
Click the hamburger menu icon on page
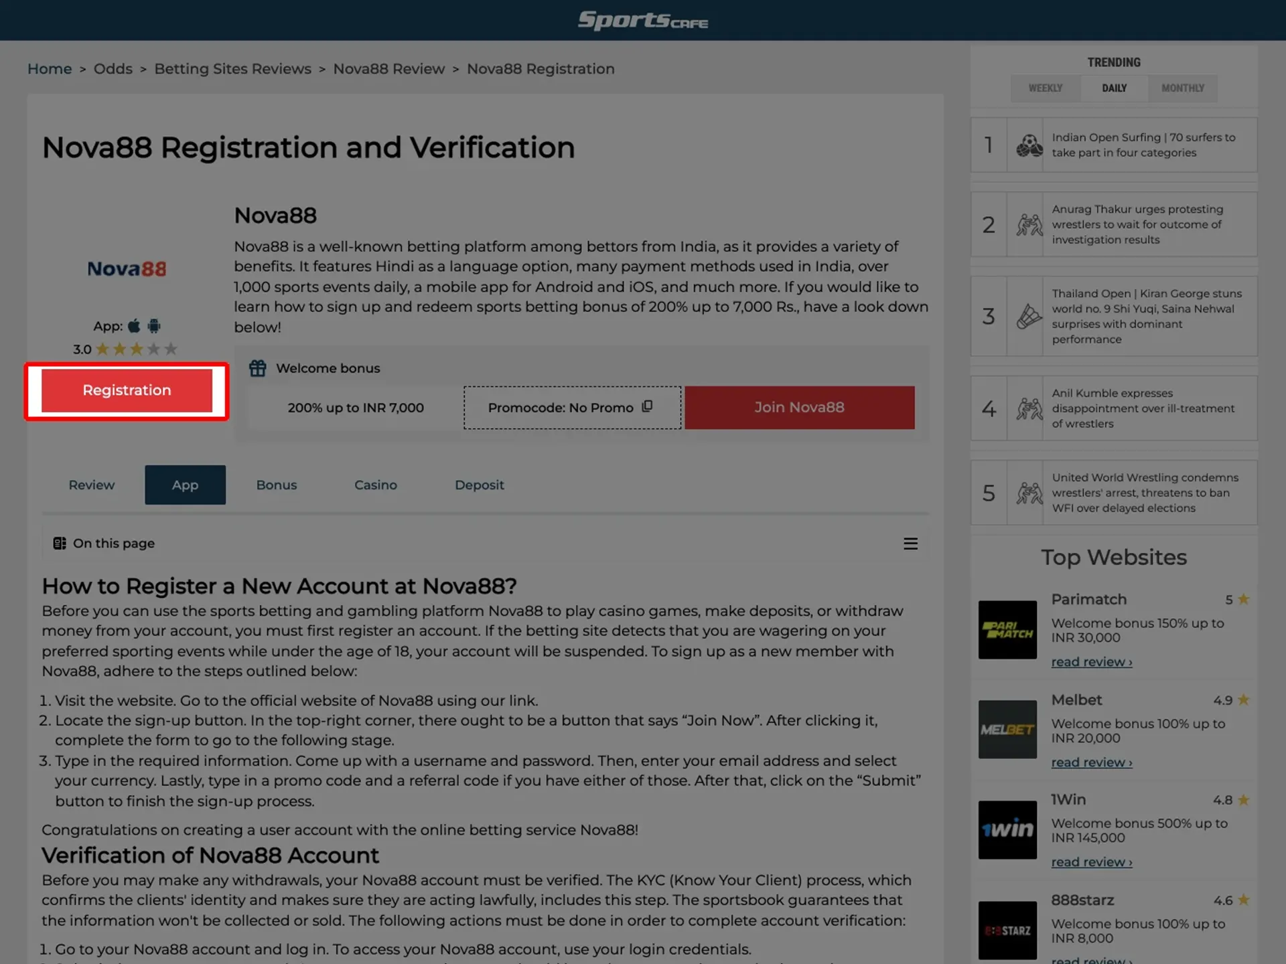(x=910, y=543)
